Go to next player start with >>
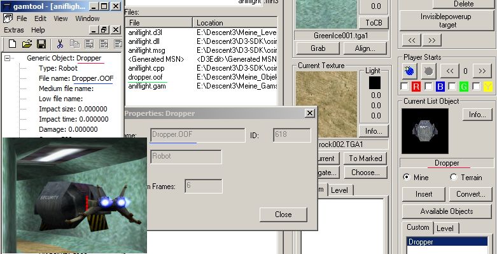The height and width of the screenshot is (254, 497). coord(482,71)
